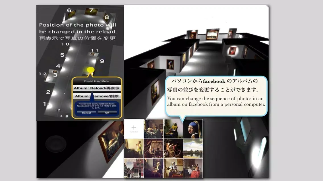Choose Album: Remove in Expert User Menu
This screenshot has width=323, height=181.
point(97,96)
